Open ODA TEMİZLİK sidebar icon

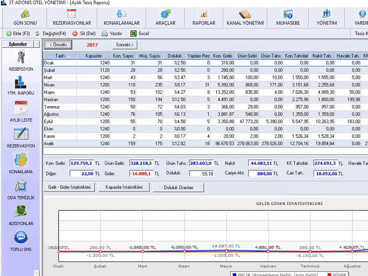pyautogui.click(x=21, y=186)
